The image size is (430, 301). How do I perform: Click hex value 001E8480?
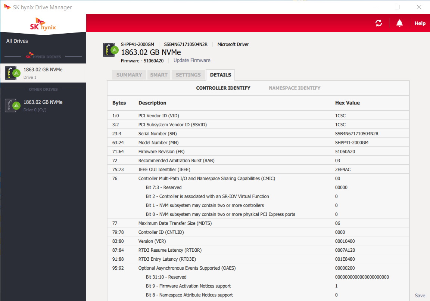coord(345,259)
